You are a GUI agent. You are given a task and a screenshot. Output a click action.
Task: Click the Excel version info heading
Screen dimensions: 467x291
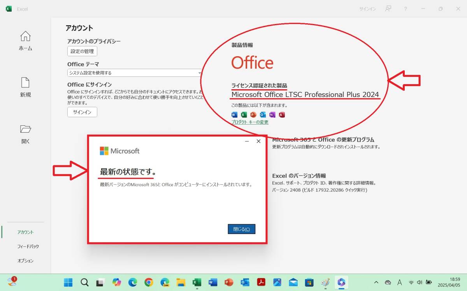[299, 176]
